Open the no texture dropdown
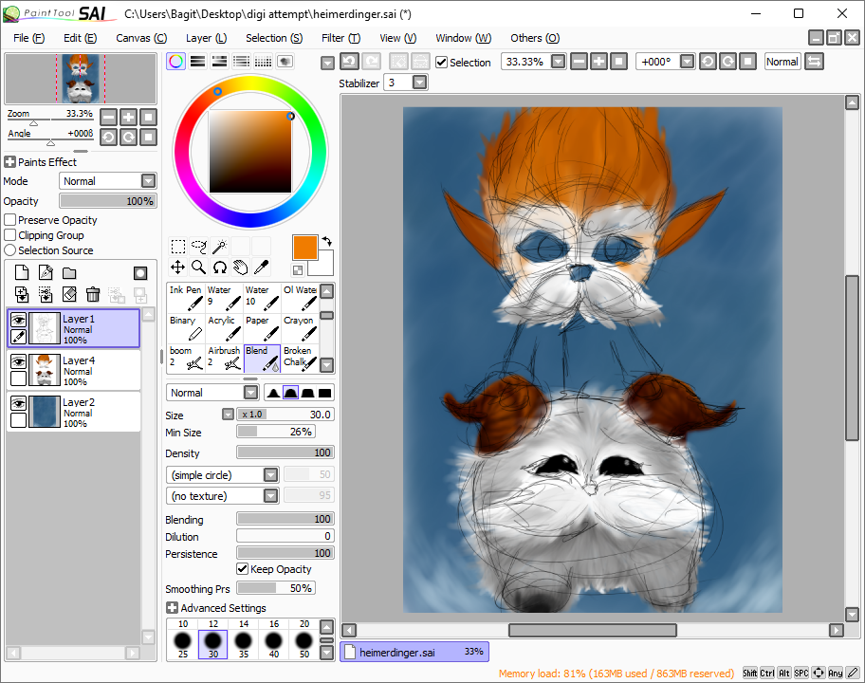865x683 pixels. click(x=270, y=496)
